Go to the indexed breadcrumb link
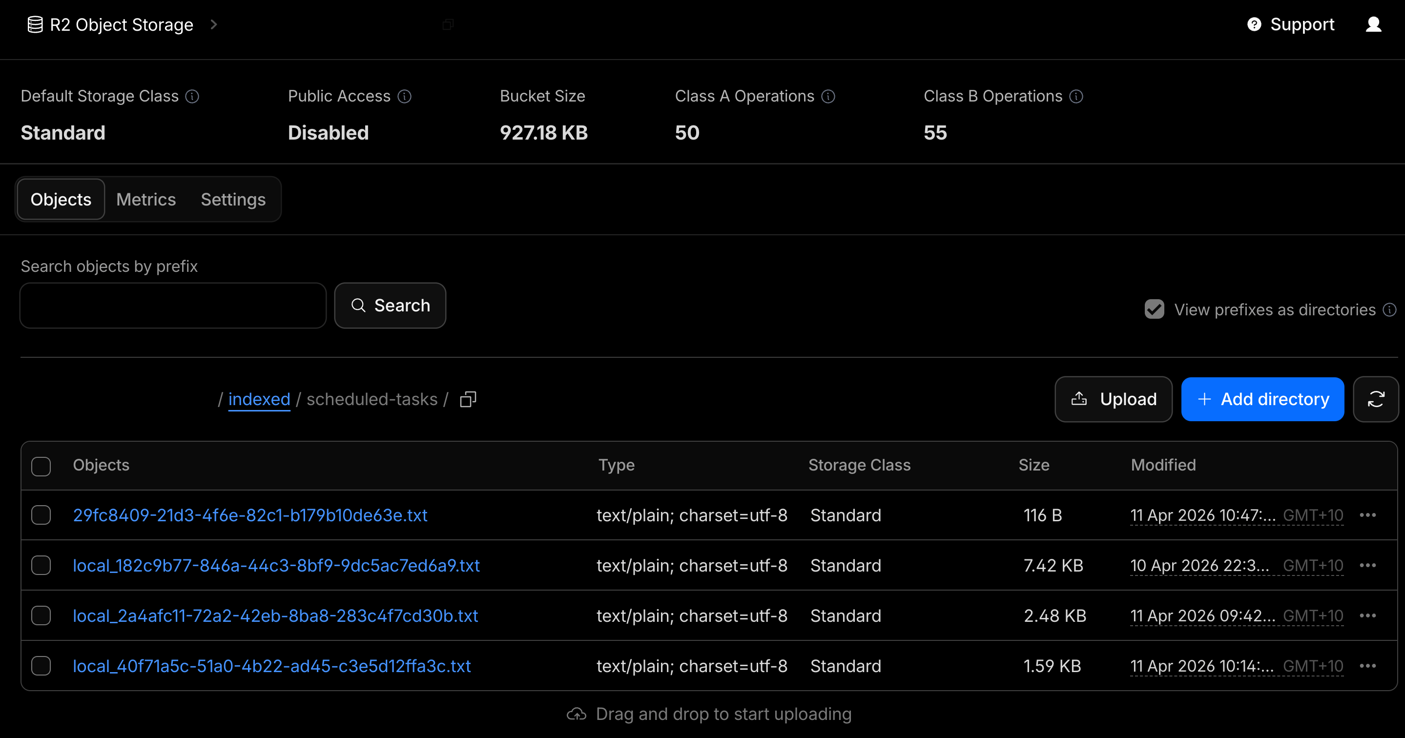 point(259,399)
